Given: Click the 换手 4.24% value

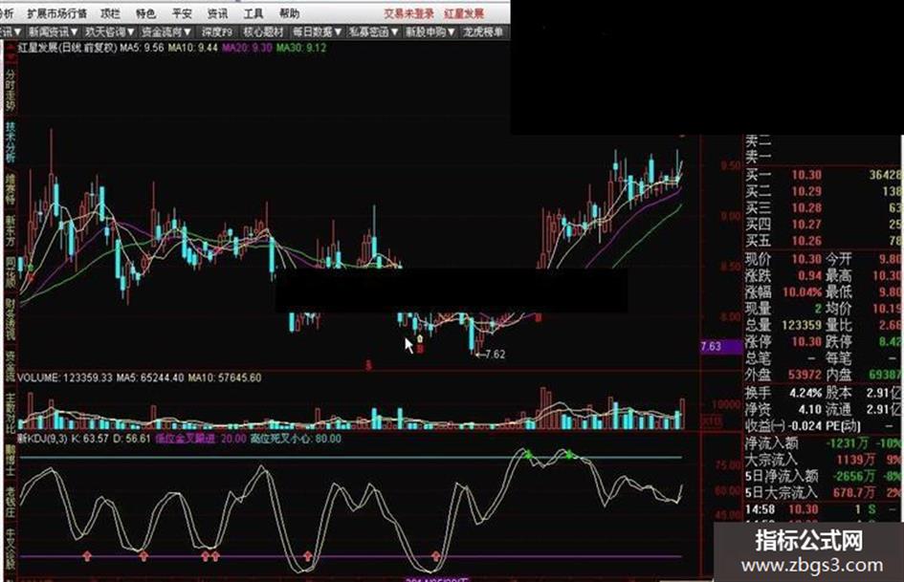Looking at the screenshot, I should click(x=806, y=393).
